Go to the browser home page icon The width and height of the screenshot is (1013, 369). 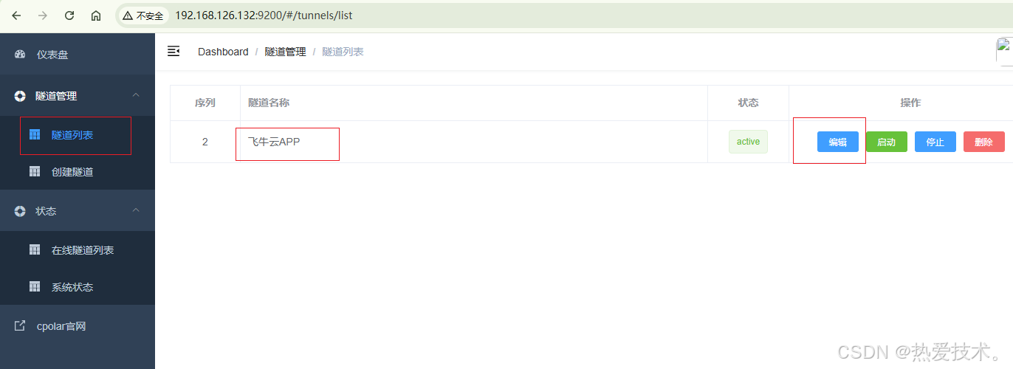pos(96,15)
